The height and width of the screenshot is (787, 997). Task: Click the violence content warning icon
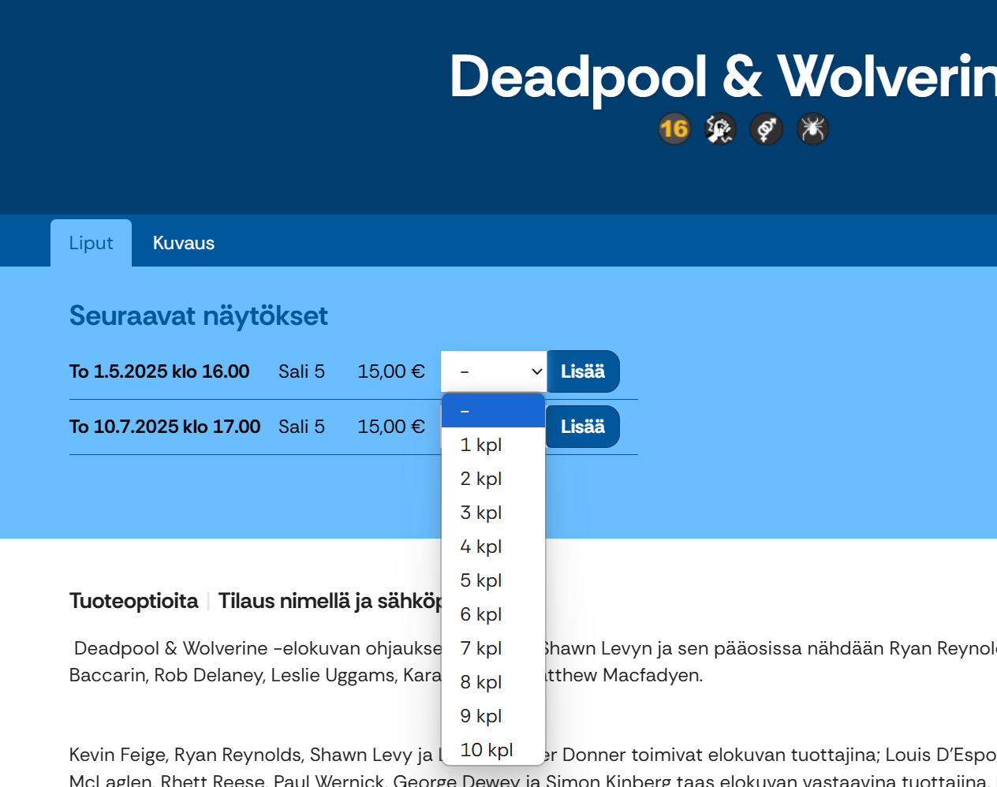[x=719, y=129]
